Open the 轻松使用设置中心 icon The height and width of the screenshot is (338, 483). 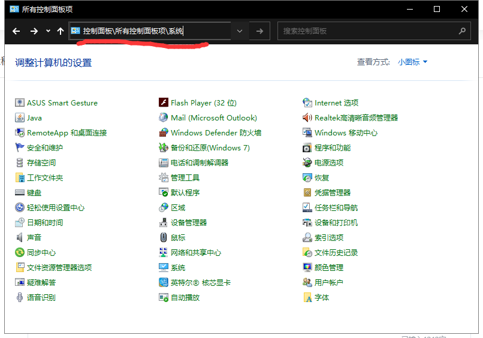(20, 208)
